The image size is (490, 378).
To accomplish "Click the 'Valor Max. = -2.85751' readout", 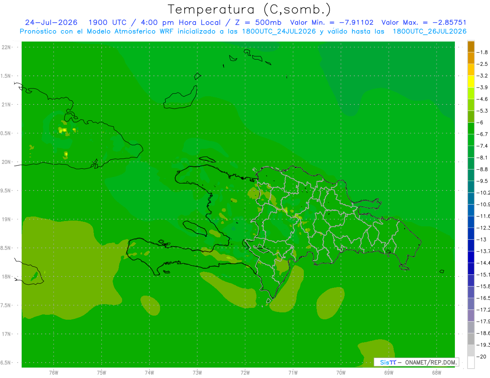I will [423, 22].
